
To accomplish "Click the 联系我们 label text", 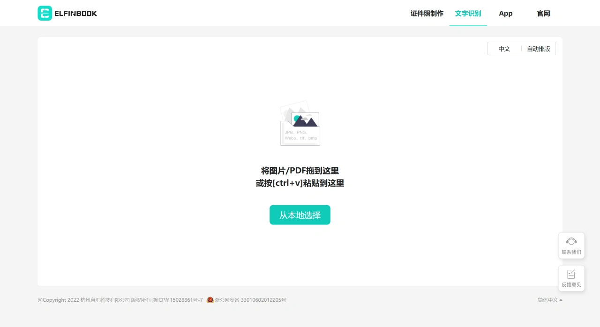I will [x=571, y=252].
